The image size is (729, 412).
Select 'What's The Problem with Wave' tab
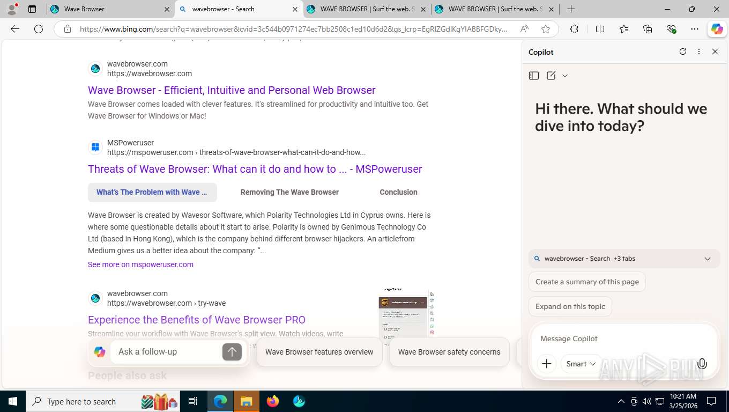tap(152, 192)
